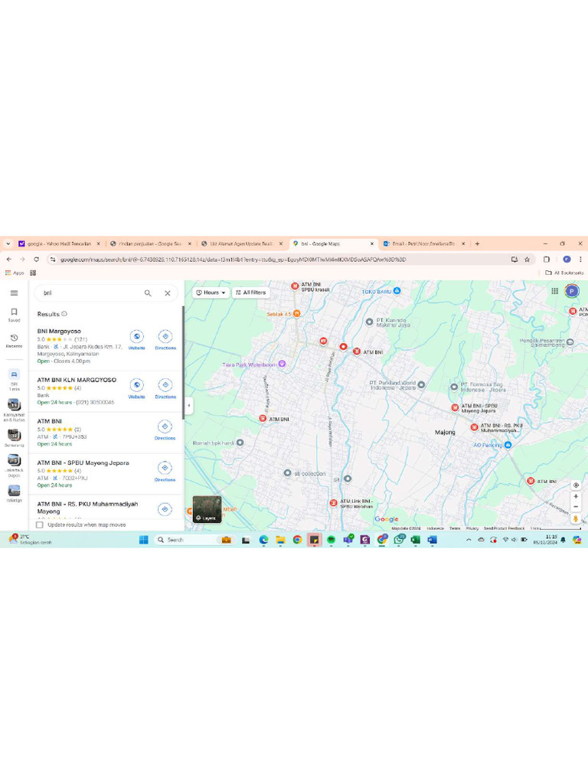This screenshot has height=784, width=588.
Task: Select the TOKO BARU shop marker
Action: [397, 290]
